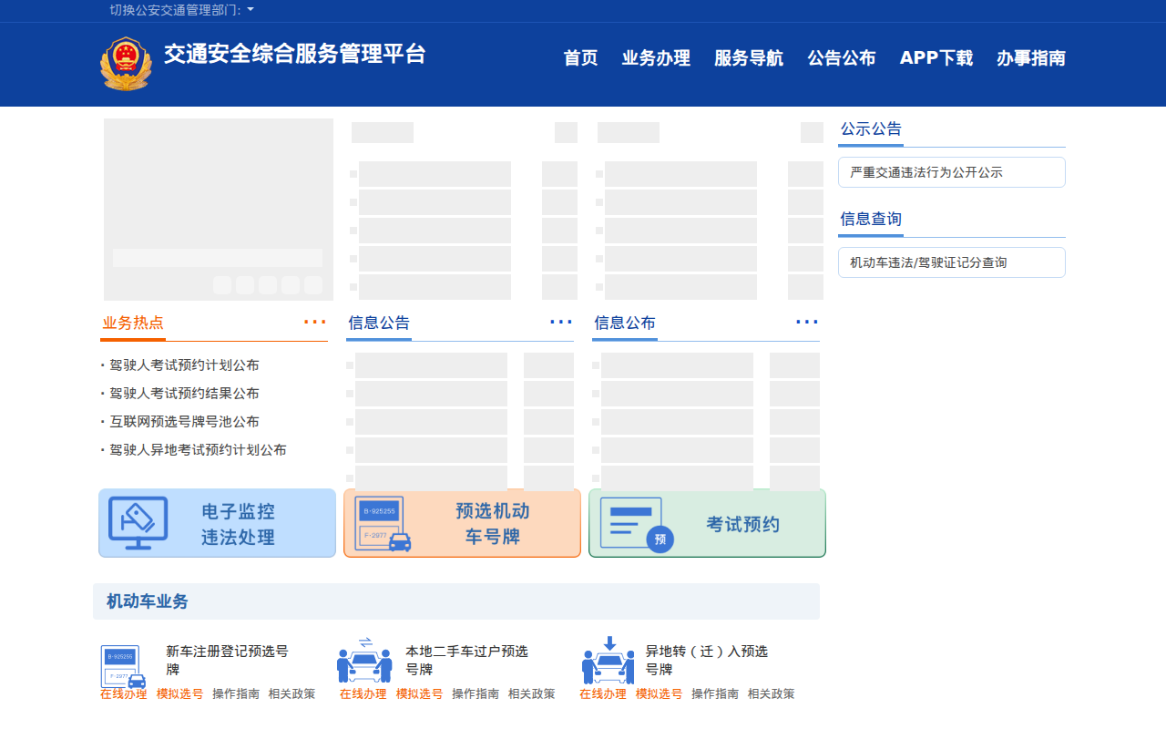This screenshot has width=1166, height=729.
Task: Expand more items for 信息公布
Action: click(x=806, y=323)
